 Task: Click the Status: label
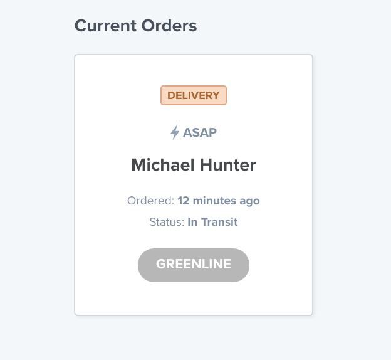[x=167, y=222]
